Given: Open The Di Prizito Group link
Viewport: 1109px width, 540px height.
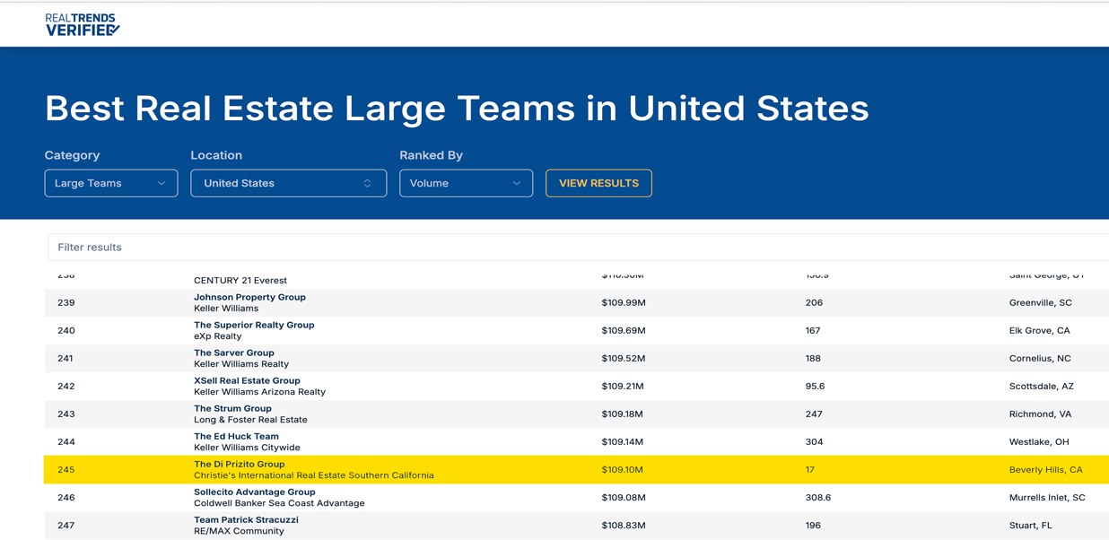Looking at the screenshot, I should (240, 464).
